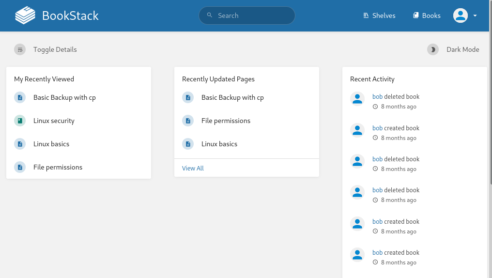Screen dimensions: 492x278
Task: Open the BookStack home title link
Action: 70,15
